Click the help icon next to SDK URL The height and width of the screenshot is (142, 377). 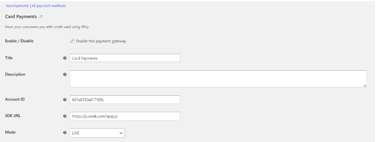coord(65,116)
